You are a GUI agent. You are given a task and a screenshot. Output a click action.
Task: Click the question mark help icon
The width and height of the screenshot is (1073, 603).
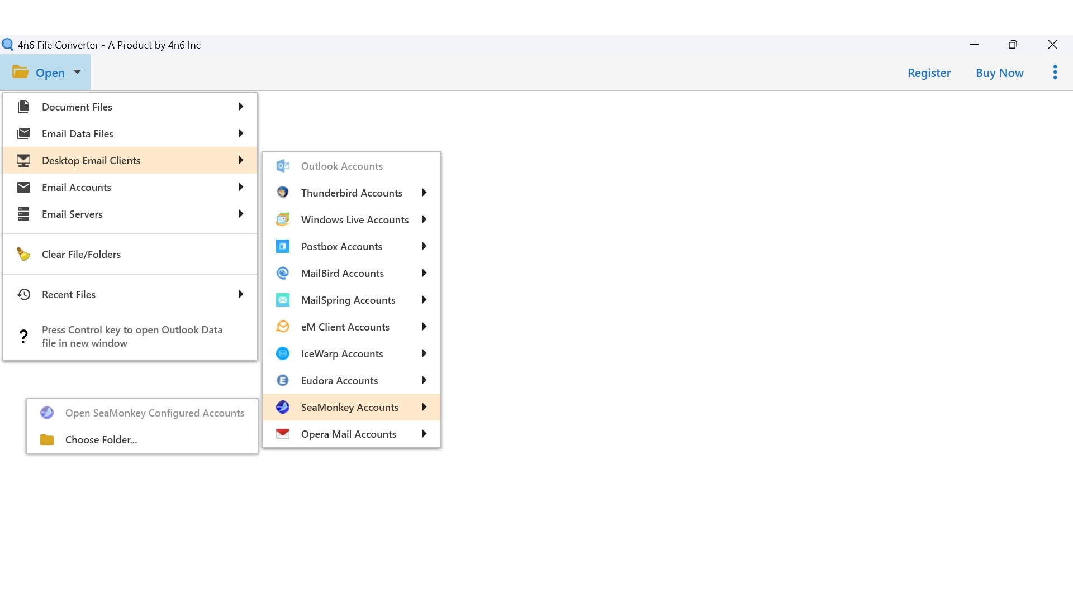(x=23, y=336)
